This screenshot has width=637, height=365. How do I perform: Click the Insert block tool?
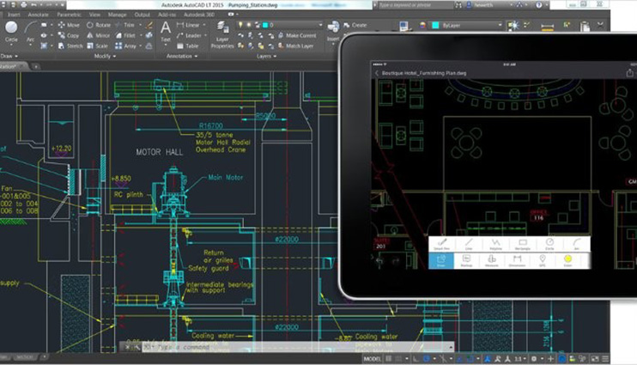tap(333, 31)
